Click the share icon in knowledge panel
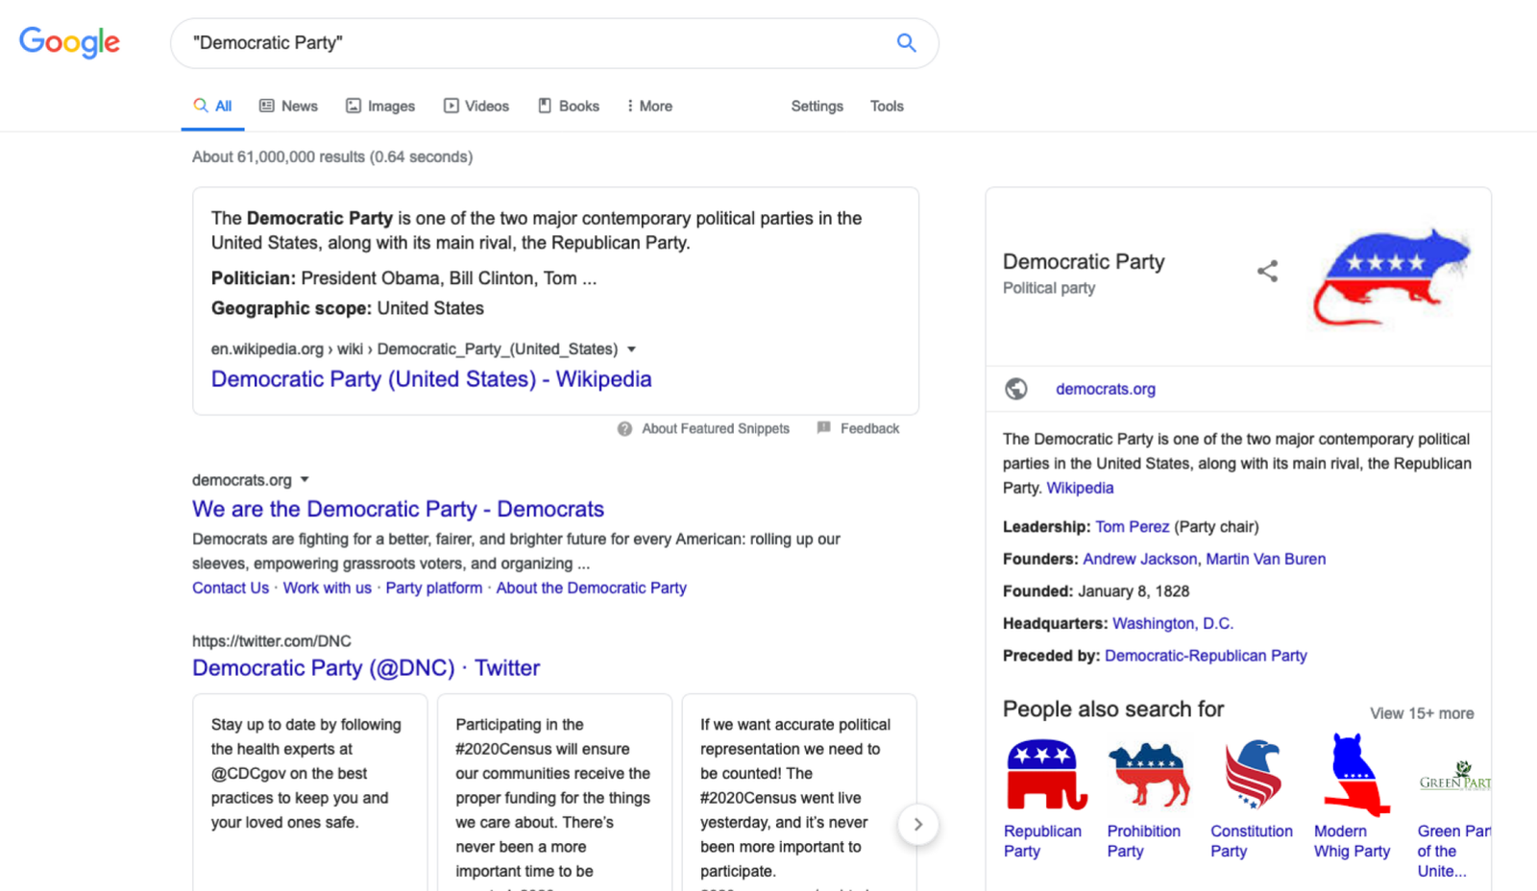 pyautogui.click(x=1267, y=271)
